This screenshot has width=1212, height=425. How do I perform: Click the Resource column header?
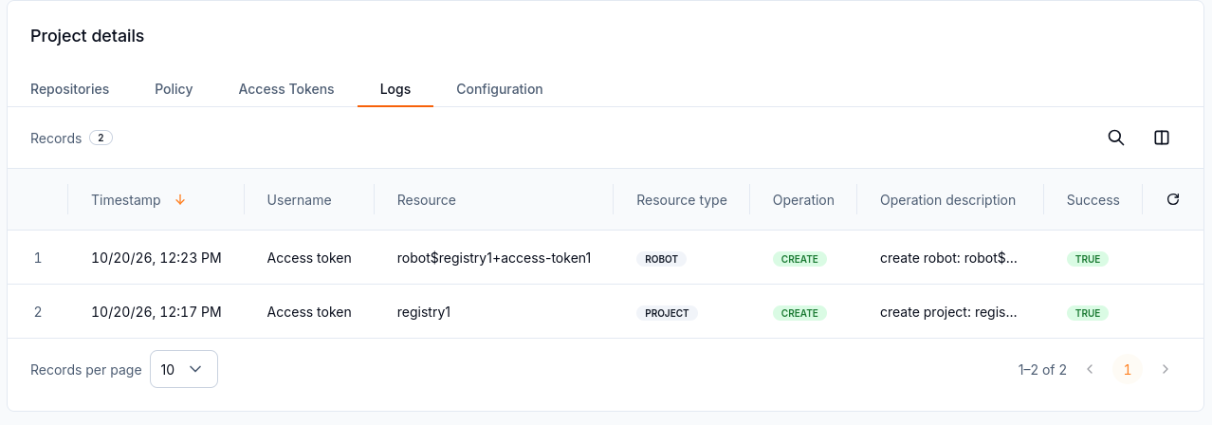click(427, 200)
